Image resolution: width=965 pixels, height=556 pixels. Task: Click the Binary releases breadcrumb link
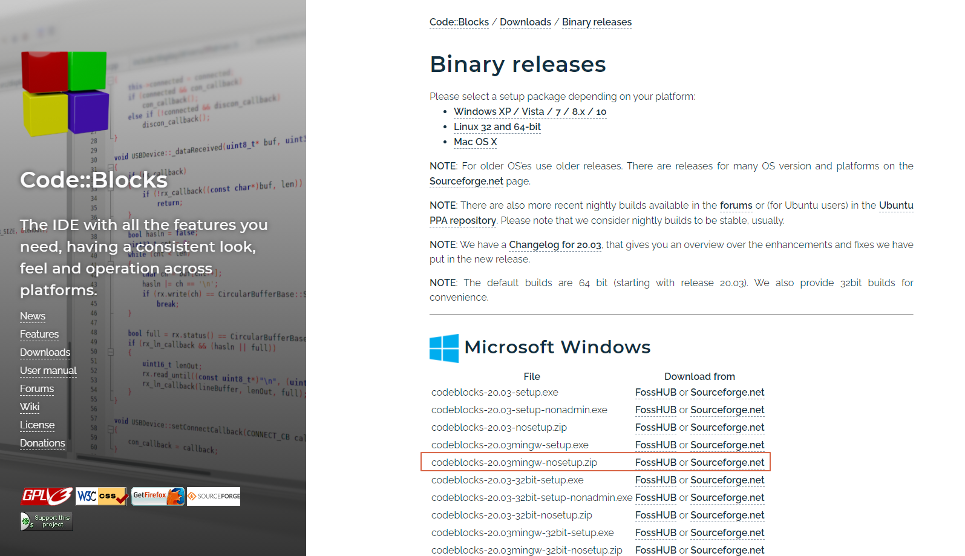point(597,22)
